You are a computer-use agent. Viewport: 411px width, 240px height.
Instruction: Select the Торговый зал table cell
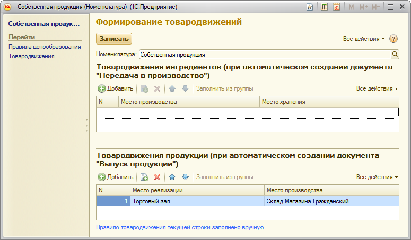197,201
